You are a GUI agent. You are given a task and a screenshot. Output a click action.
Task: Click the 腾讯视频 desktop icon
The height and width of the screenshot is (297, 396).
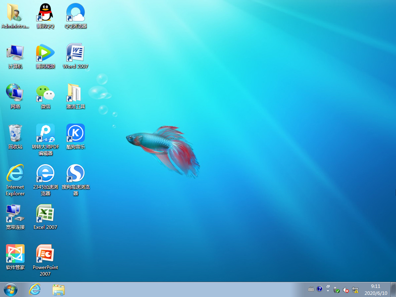click(x=46, y=53)
